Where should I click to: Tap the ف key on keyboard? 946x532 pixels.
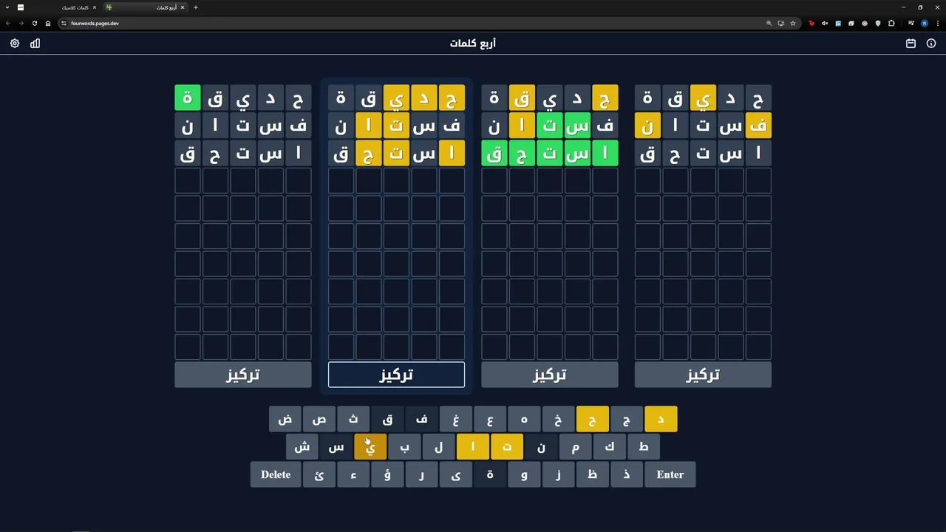(421, 419)
